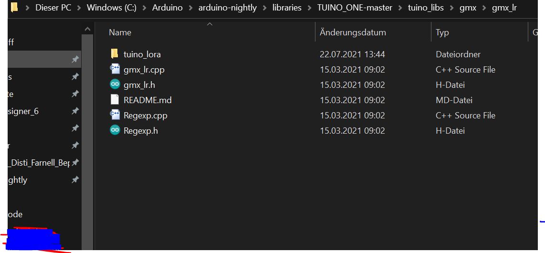
Task: Unpin the Disti_Farnell quick access item
Action: point(75,163)
